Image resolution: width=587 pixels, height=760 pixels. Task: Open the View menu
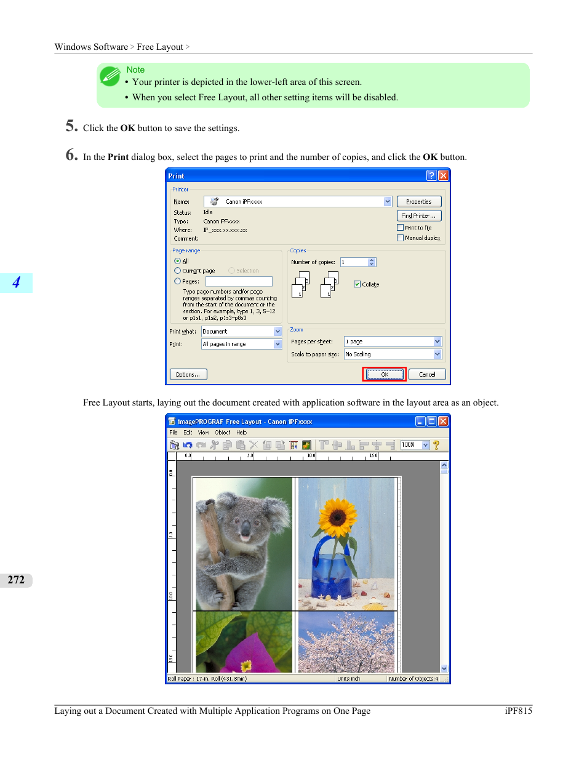click(x=203, y=433)
